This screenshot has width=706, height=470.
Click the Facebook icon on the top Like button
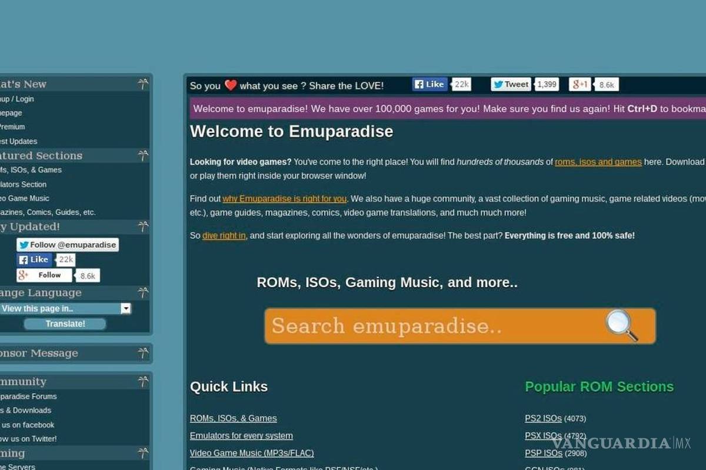(419, 84)
